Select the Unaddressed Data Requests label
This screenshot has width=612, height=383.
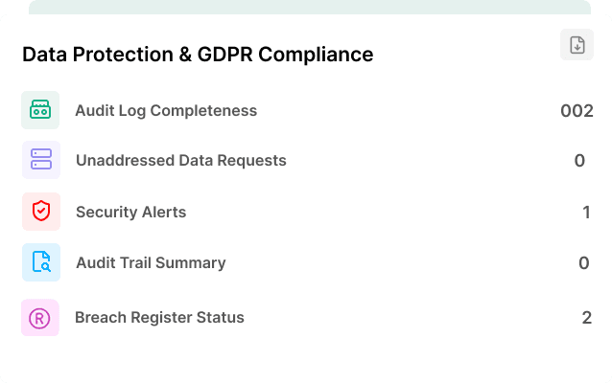181,161
